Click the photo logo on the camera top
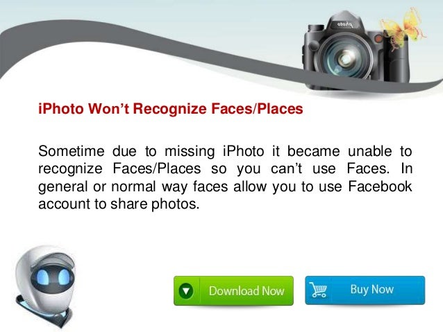 click(x=344, y=25)
